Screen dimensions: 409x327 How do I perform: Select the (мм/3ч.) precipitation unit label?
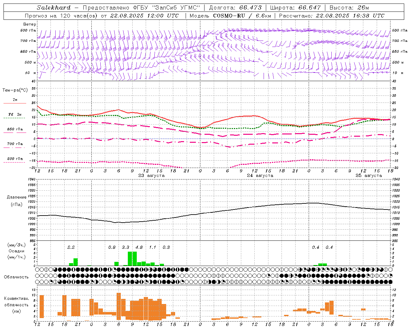(x=17, y=245)
